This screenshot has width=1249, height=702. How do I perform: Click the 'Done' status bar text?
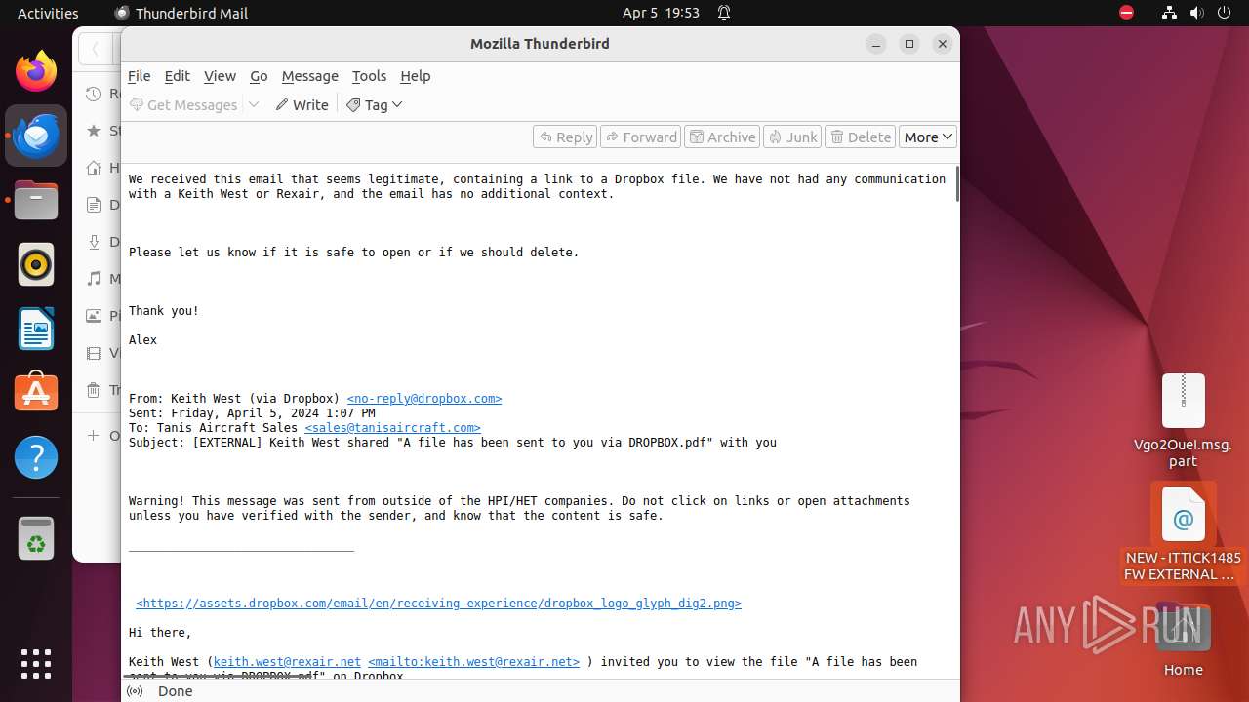click(176, 691)
